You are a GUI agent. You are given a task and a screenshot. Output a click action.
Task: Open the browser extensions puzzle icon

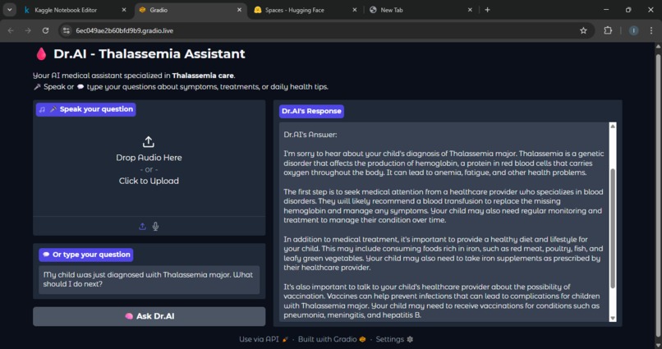pos(608,30)
